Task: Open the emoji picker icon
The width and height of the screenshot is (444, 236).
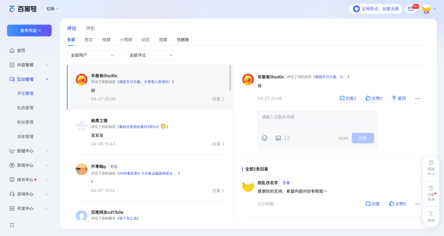Action: point(265,138)
